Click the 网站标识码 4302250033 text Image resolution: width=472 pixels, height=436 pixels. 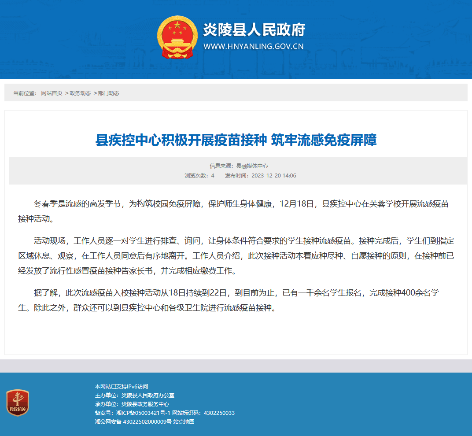(x=203, y=413)
